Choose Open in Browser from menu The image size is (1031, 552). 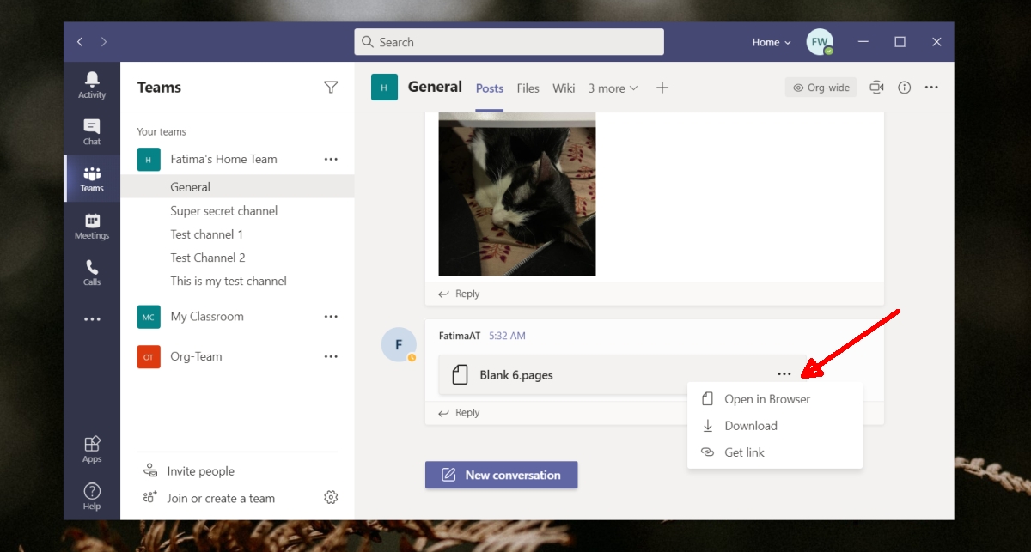coord(775,399)
